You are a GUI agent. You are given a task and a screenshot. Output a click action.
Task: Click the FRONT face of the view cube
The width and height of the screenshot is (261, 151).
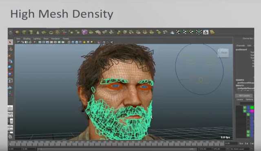click(x=224, y=53)
